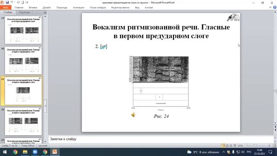Open the Рецензирование ribbon tab
Screen dimensions: 277x156
click(x=120, y=8)
